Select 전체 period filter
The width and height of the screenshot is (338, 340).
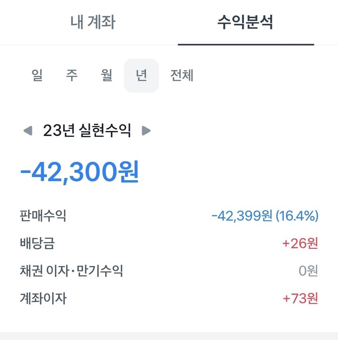click(x=182, y=76)
